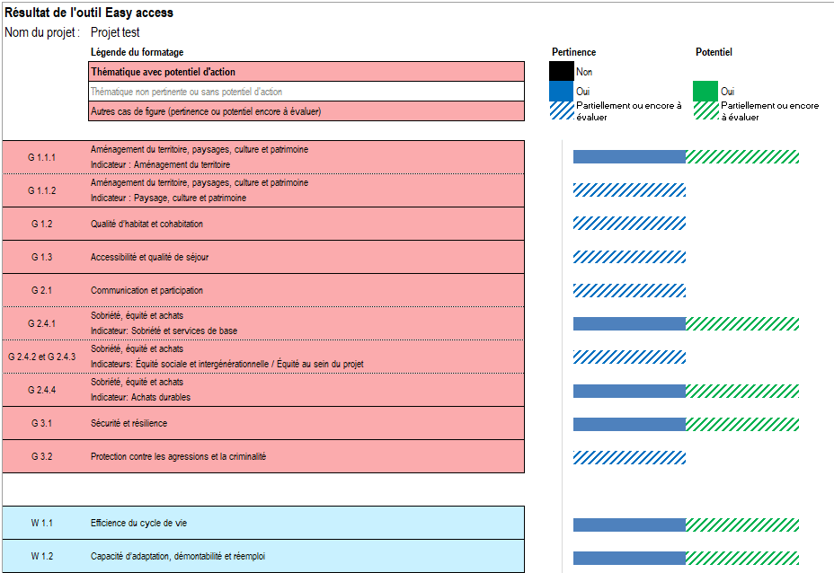Click the 'Thématique avec potentiel d'action' legend row

pyautogui.click(x=306, y=72)
